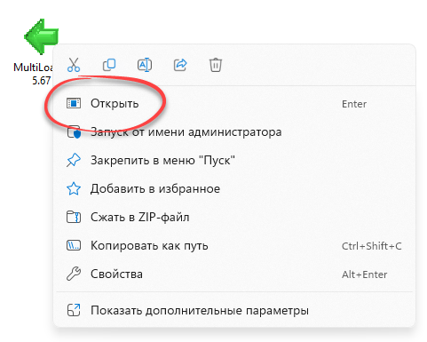
Task: Select Добавить в избранное
Action: coord(234,189)
